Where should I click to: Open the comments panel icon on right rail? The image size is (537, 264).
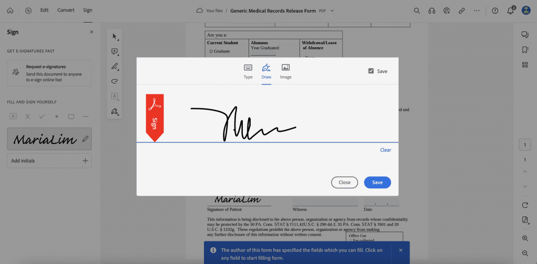coord(524,35)
